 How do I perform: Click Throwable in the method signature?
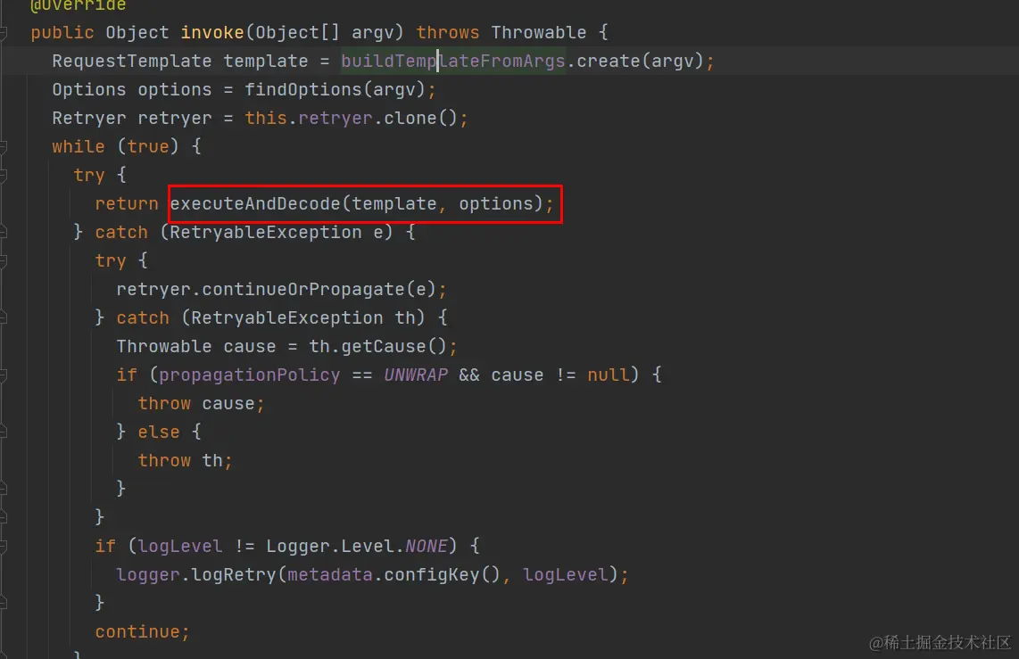point(539,32)
